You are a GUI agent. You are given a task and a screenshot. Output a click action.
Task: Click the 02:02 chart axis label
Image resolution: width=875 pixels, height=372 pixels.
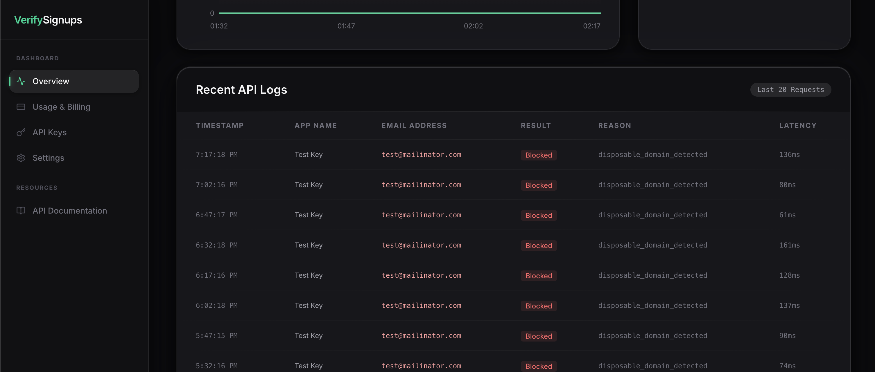pyautogui.click(x=473, y=26)
